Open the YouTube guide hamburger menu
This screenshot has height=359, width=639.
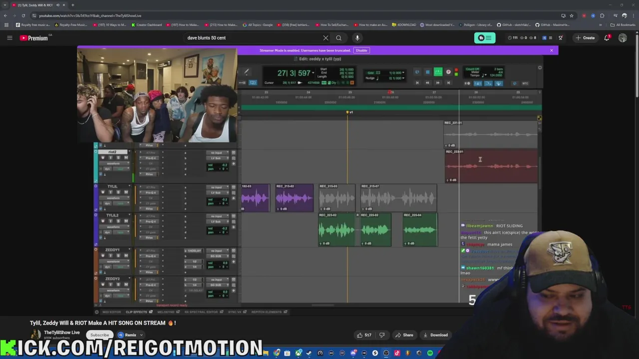point(9,38)
